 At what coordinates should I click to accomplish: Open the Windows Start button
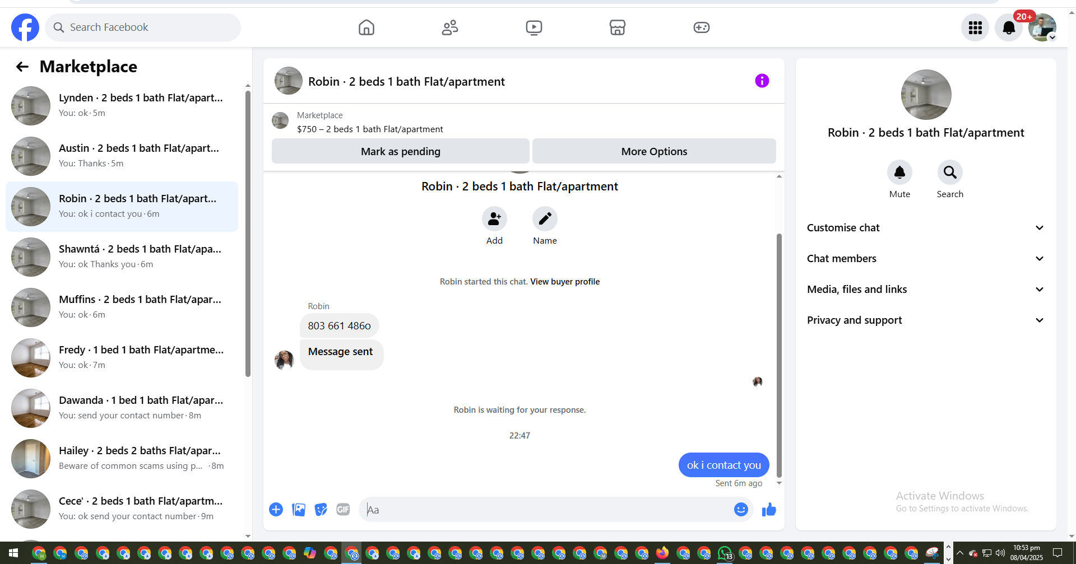point(13,553)
